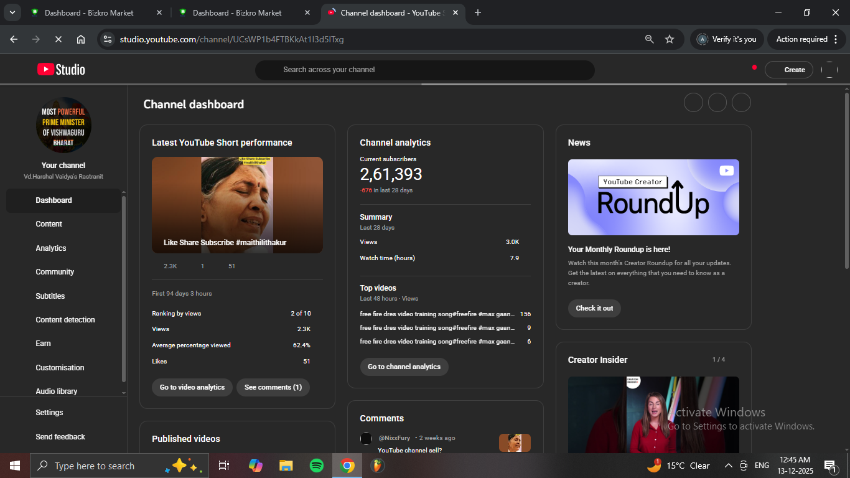Click the Check it out button
The image size is (850, 478).
(x=594, y=308)
